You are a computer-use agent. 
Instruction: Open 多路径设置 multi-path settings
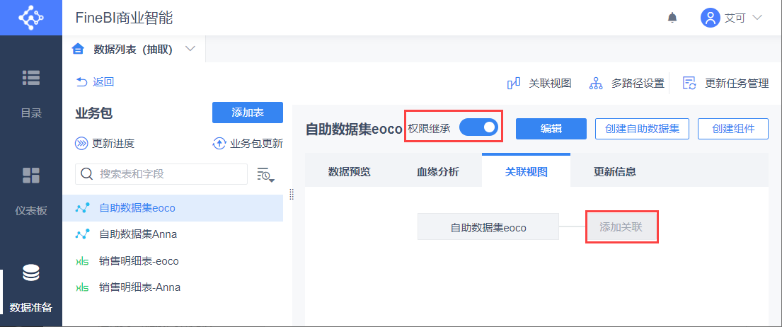click(627, 84)
